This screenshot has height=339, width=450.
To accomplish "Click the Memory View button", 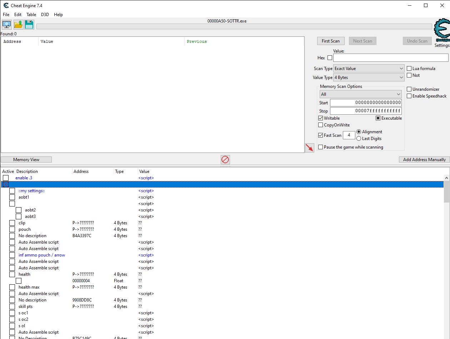I will 26,160.
